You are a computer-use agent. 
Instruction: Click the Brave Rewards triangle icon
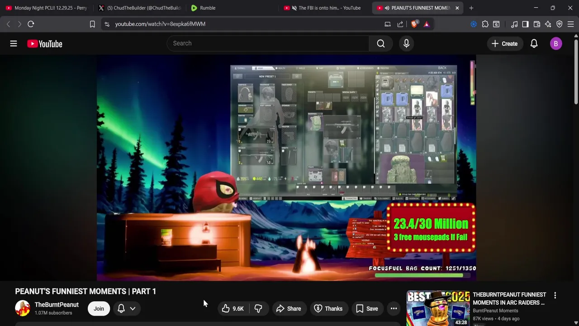(x=427, y=24)
